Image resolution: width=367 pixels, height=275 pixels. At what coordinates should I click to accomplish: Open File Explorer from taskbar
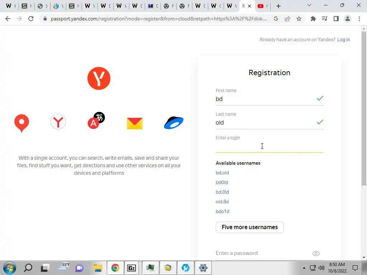pos(97,268)
